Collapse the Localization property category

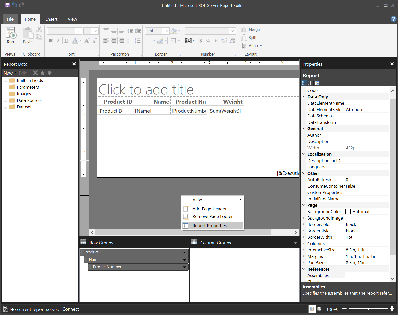click(303, 154)
